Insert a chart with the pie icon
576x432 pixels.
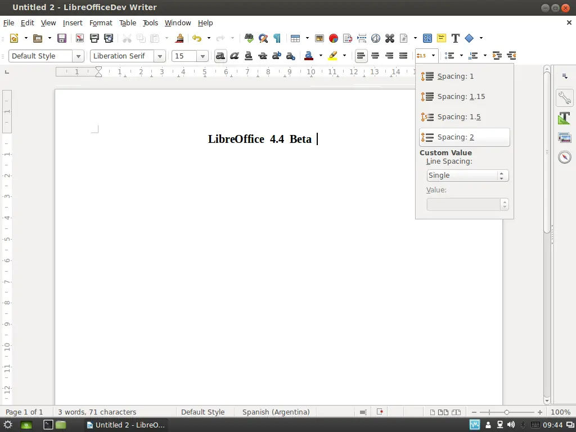[334, 38]
